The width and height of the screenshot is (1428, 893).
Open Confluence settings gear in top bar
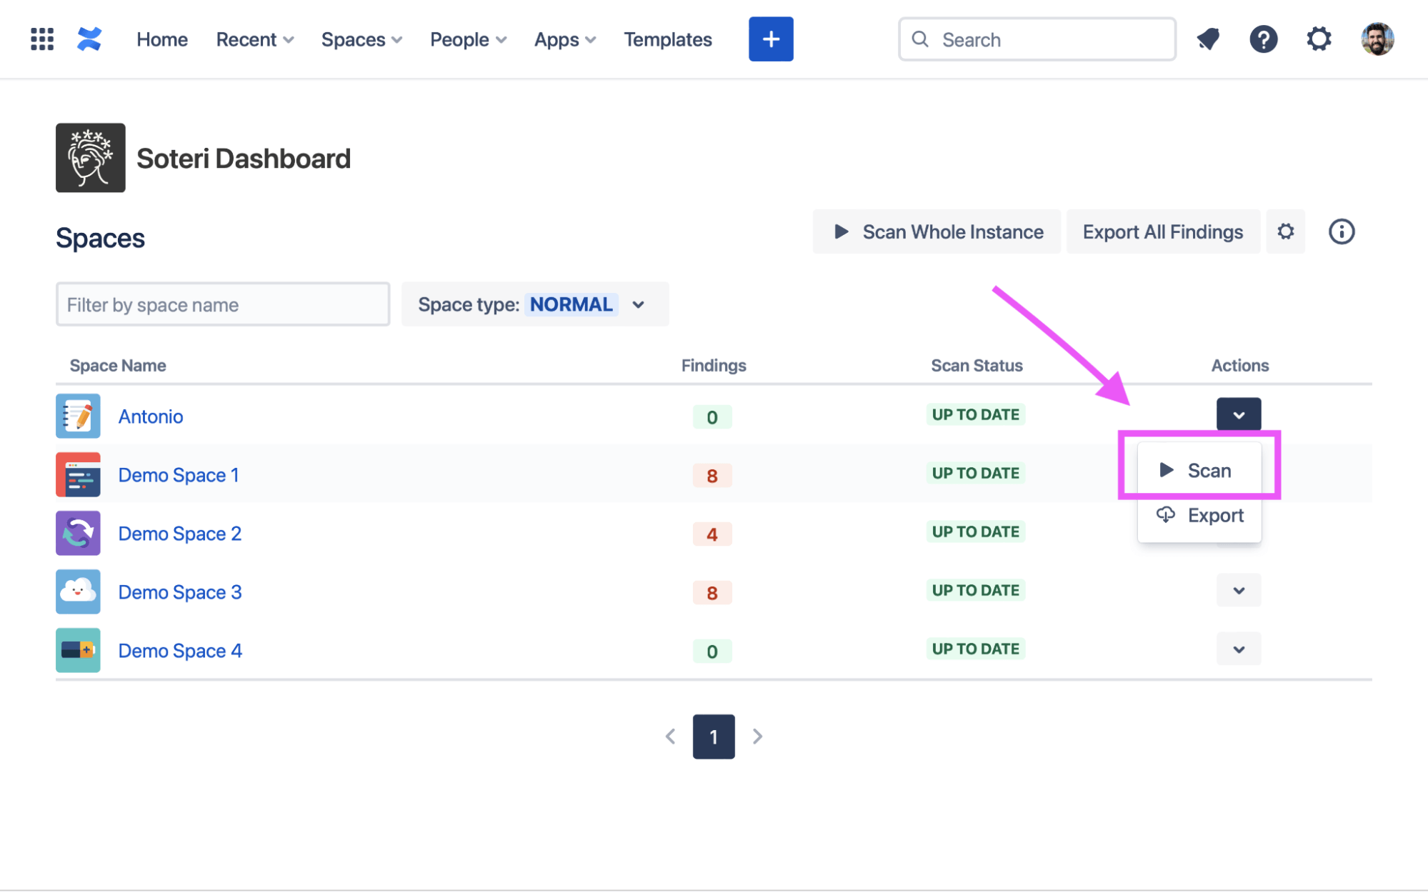coord(1319,39)
